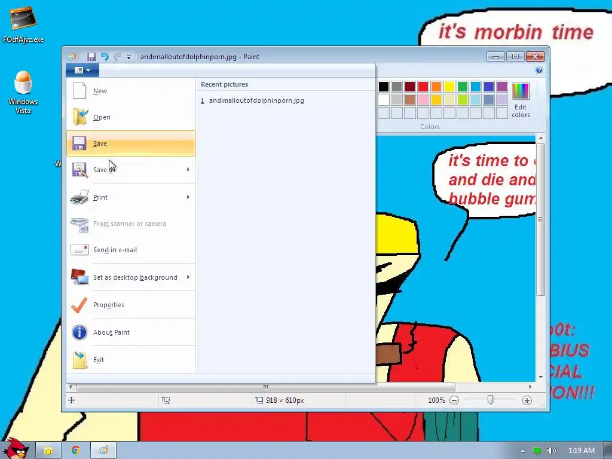Pick the lime green color swatch
Viewport: 612px width, 459px height.
[463, 100]
